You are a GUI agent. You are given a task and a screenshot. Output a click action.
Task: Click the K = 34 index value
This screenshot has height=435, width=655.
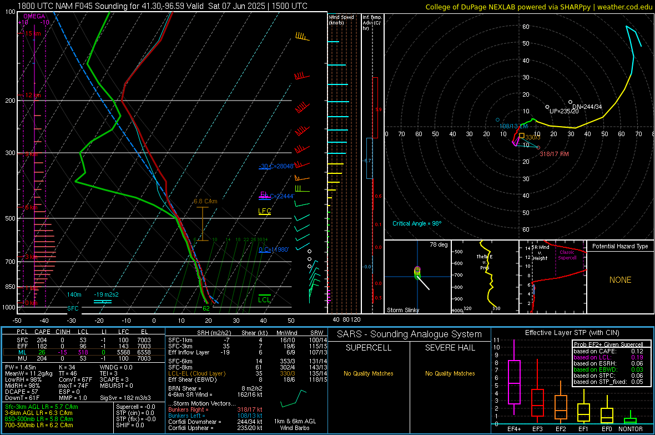click(x=67, y=367)
